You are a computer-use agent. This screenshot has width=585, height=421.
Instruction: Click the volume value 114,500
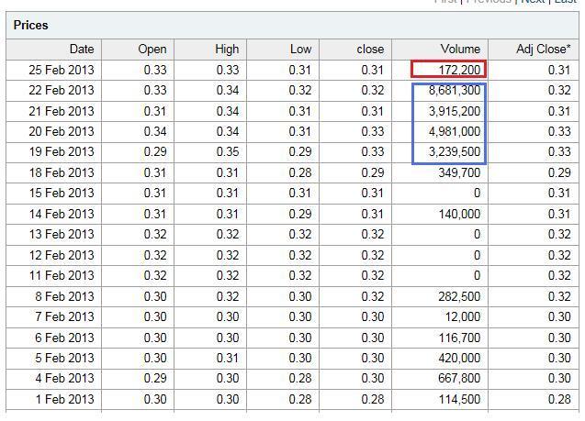(x=459, y=399)
